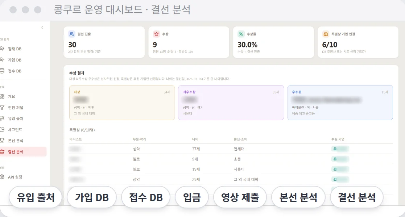Click 바이올린 · 여 · 서울 on 우수상 card

305,107
